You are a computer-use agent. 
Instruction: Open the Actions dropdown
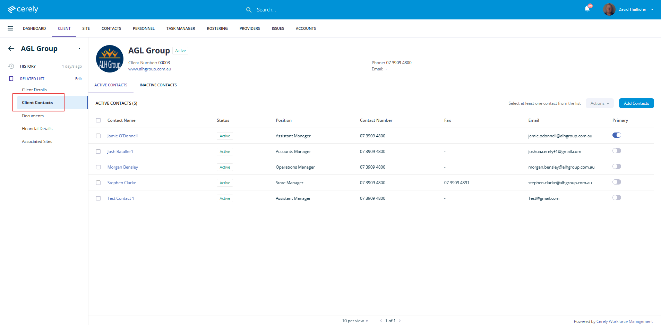pos(600,103)
